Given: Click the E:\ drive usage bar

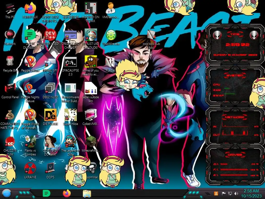Looking at the screenshot, I should coord(234,175).
